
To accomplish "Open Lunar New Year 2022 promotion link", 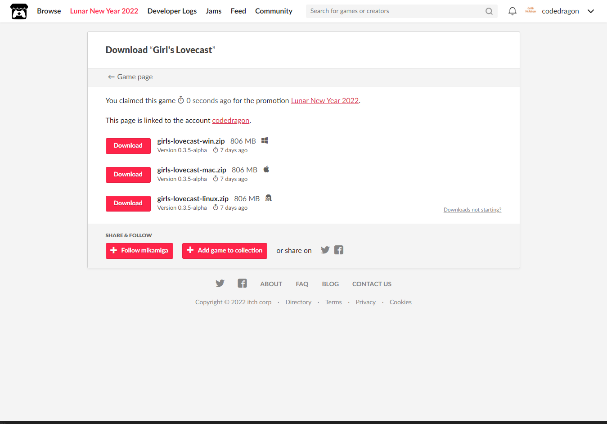I will point(325,101).
